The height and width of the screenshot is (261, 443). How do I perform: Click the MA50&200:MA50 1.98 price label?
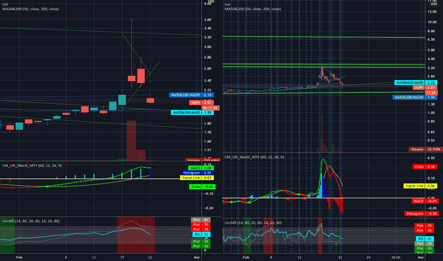coord(193,112)
